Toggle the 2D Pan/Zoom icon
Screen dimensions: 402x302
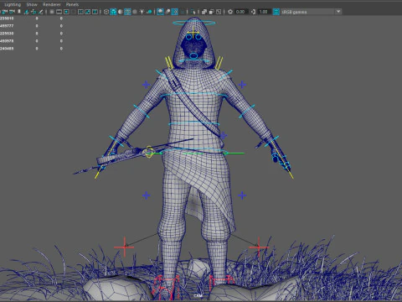[x=33, y=12]
